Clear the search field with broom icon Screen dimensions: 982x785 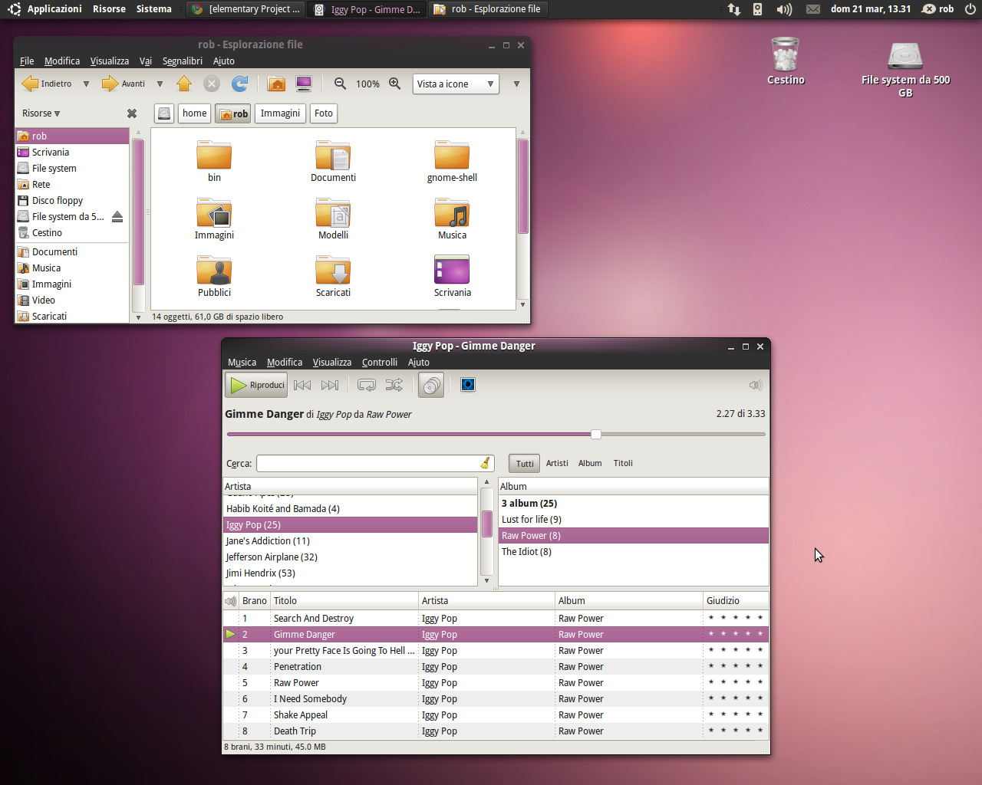pyautogui.click(x=485, y=463)
